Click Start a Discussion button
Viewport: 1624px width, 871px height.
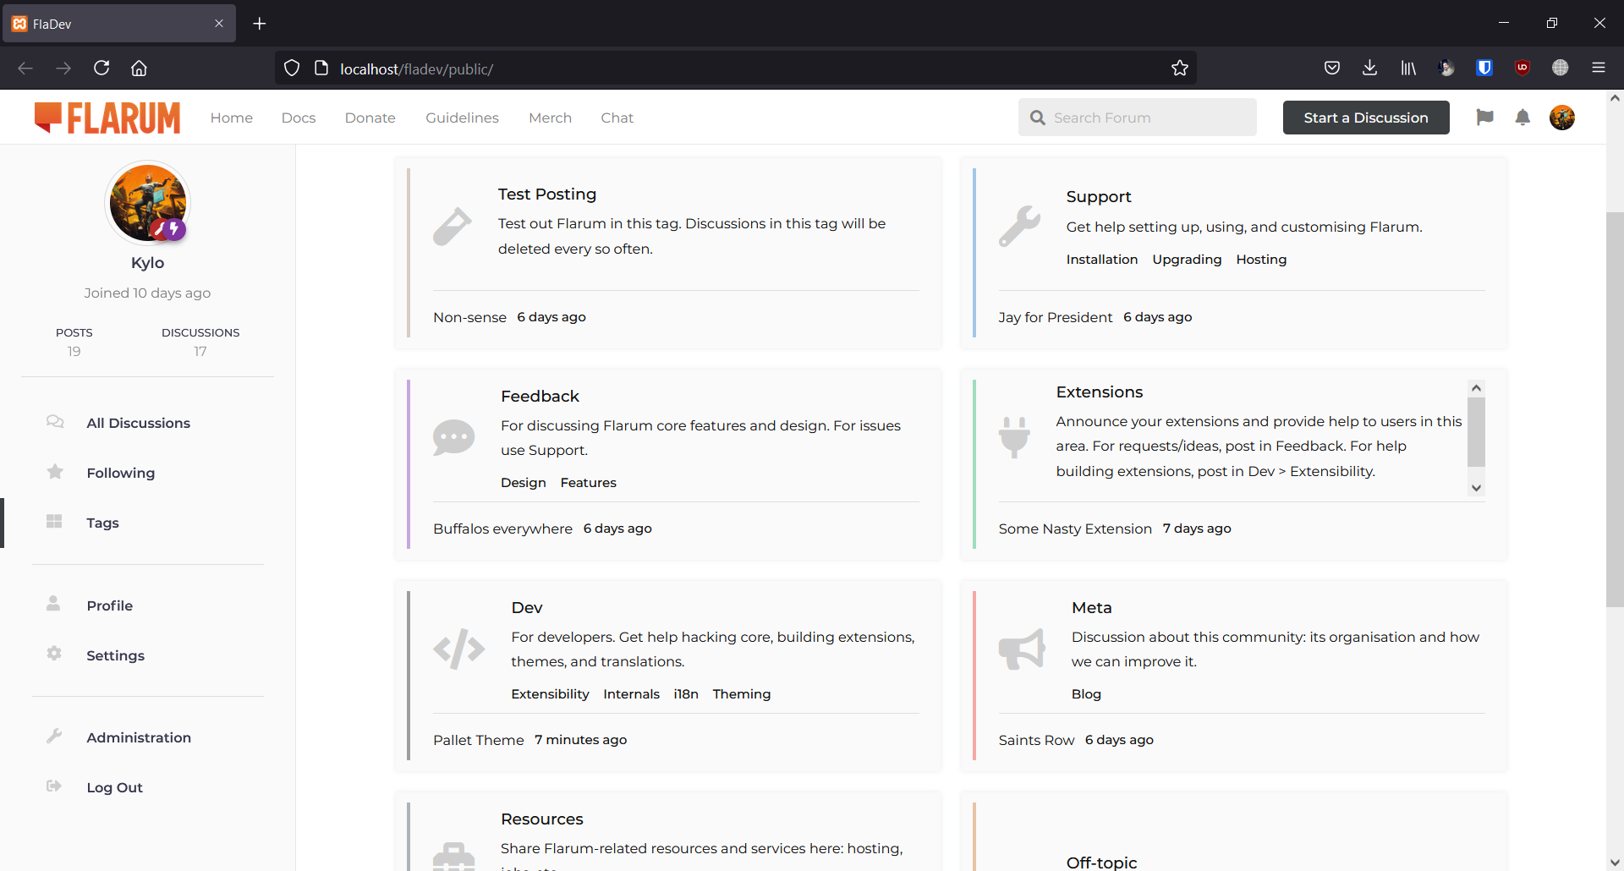click(x=1366, y=118)
